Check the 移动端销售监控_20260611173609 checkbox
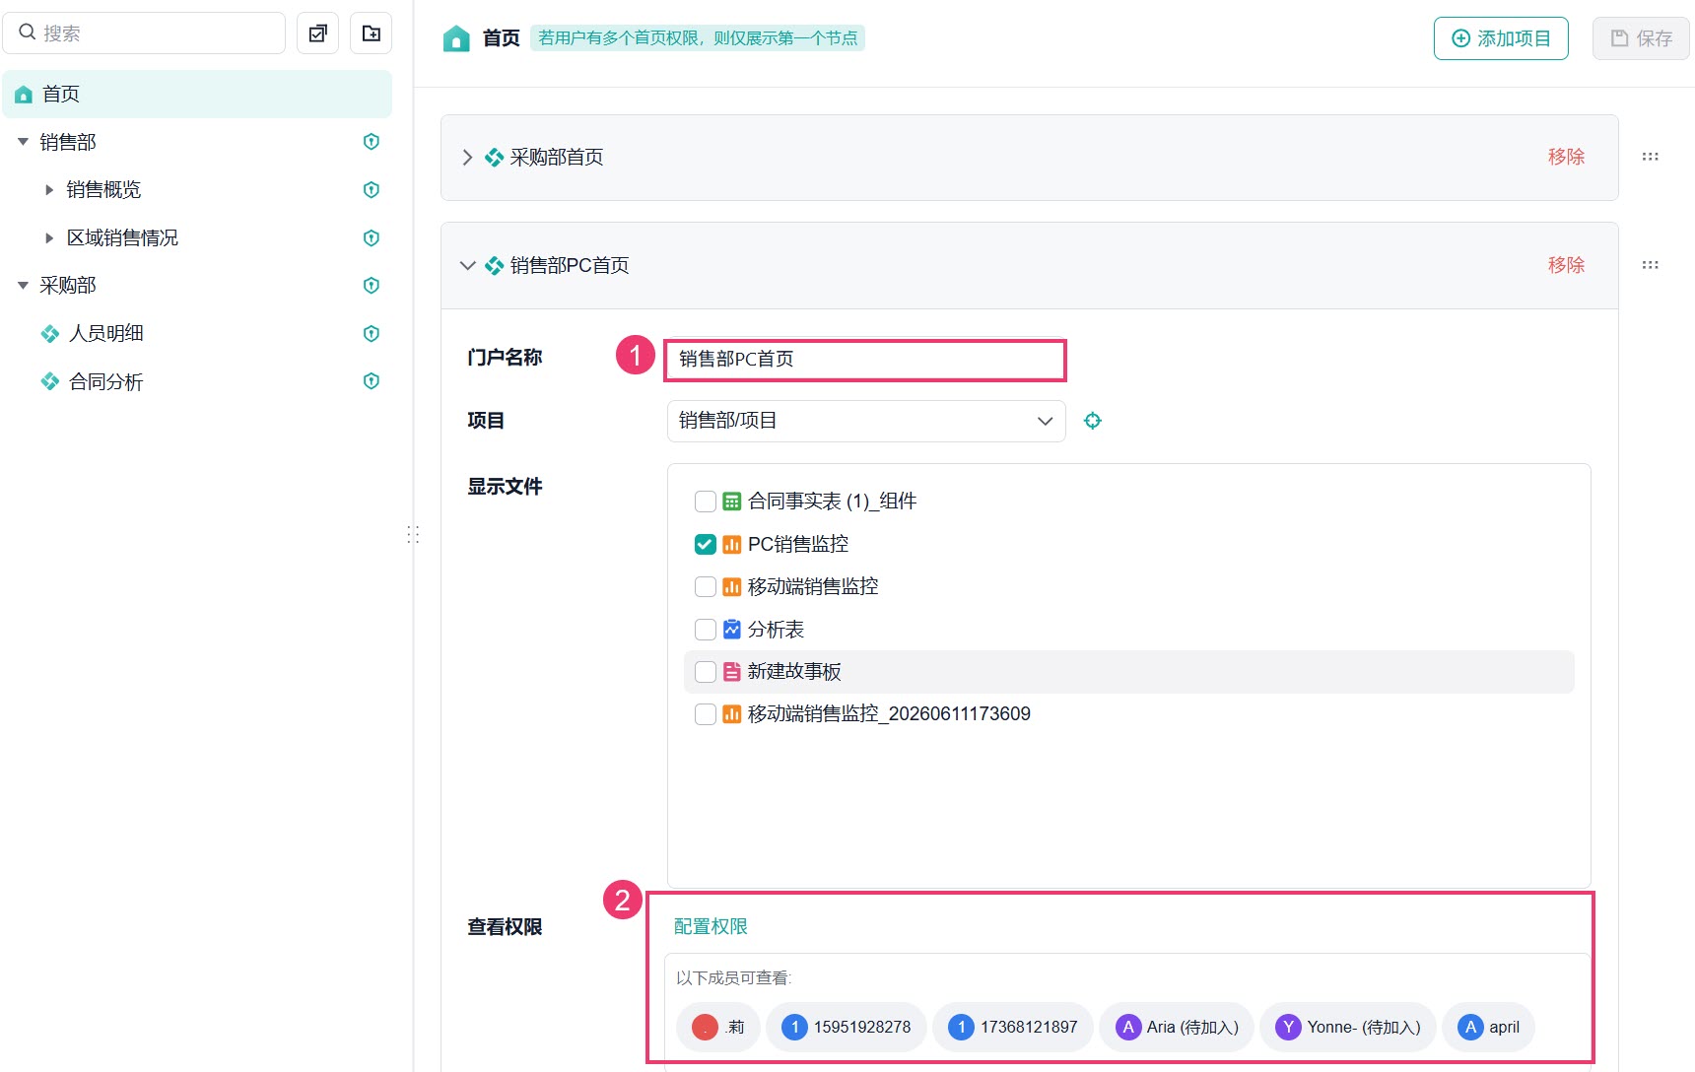The width and height of the screenshot is (1695, 1072). pyautogui.click(x=706, y=714)
